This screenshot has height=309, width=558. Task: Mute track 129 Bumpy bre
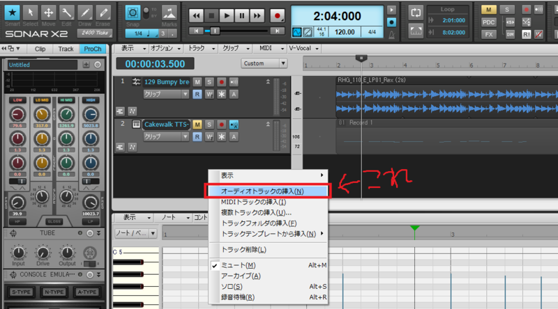197,82
